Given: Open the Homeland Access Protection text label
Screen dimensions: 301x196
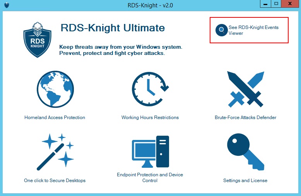Looking at the screenshot, I should click(x=55, y=118).
